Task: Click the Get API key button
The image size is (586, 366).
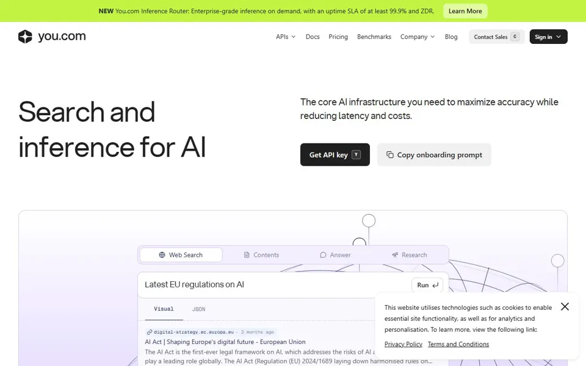Action: (x=335, y=154)
